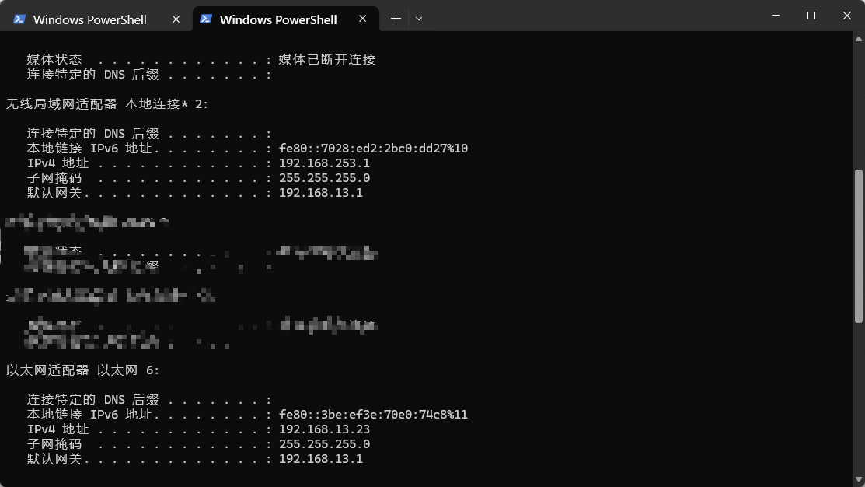Switch to the first Windows PowerShell tab
This screenshot has height=487, width=865.
coord(89,19)
